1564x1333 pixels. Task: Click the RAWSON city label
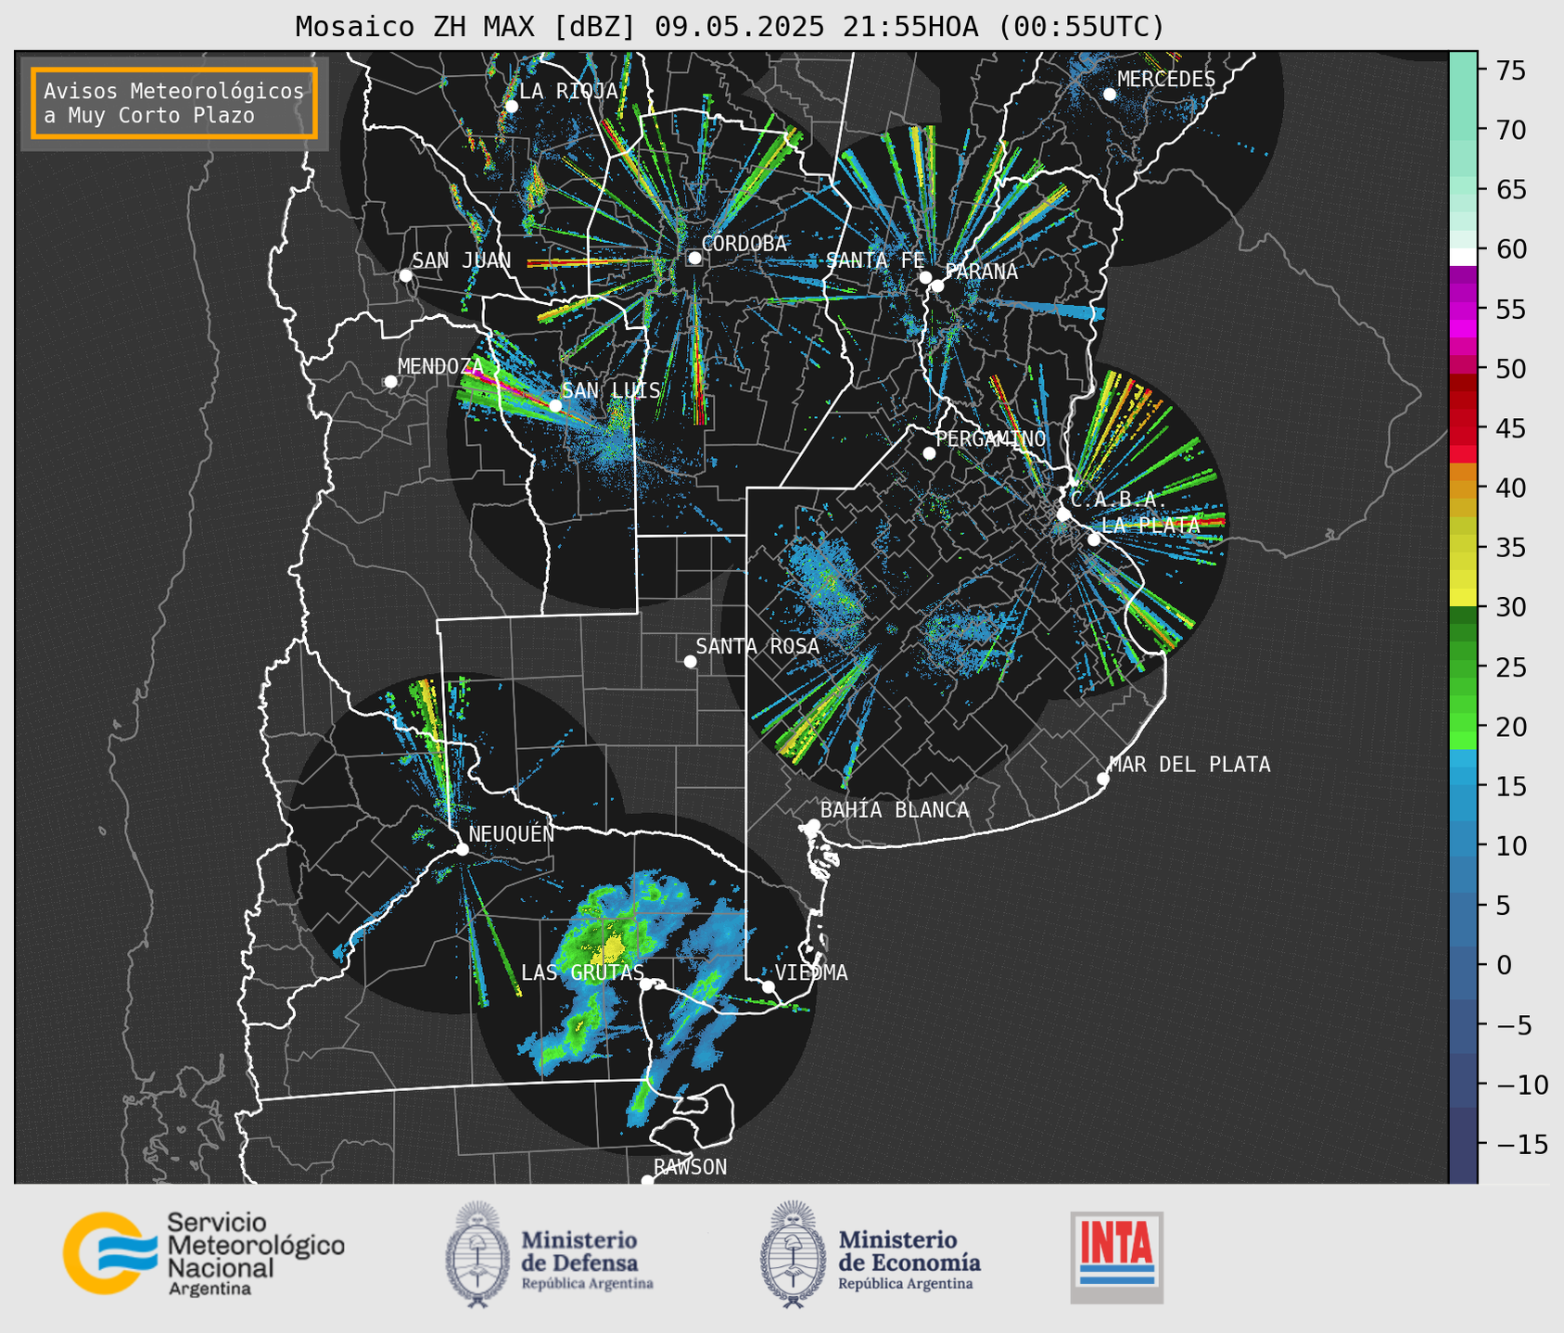pyautogui.click(x=690, y=1167)
